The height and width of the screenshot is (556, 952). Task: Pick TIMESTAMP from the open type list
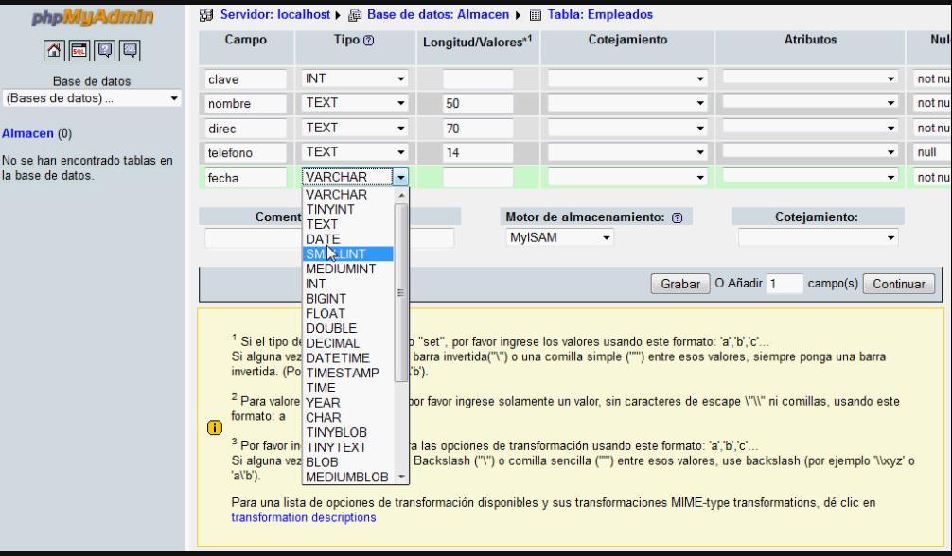pos(342,373)
